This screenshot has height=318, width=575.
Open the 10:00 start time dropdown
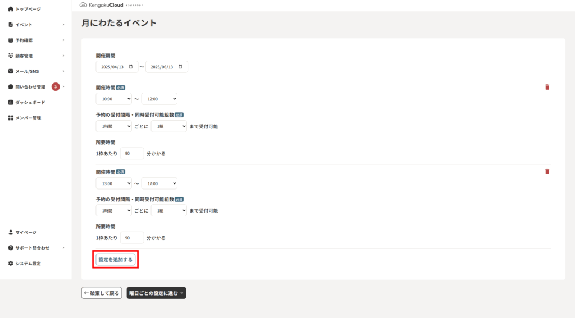click(113, 99)
